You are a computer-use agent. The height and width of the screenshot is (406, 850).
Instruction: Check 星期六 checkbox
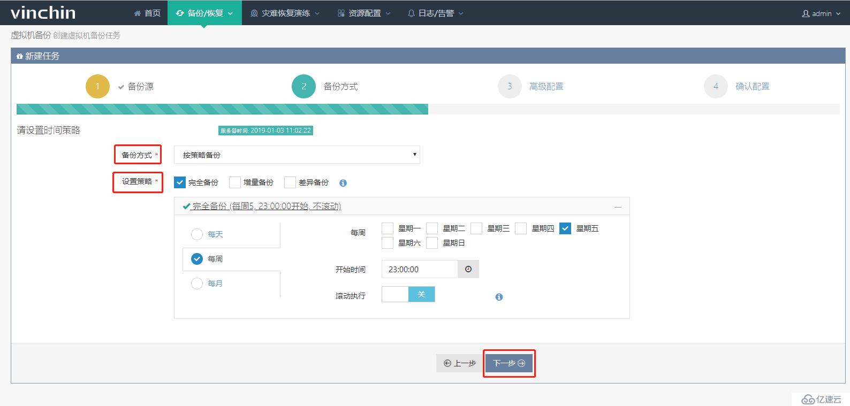coord(388,243)
